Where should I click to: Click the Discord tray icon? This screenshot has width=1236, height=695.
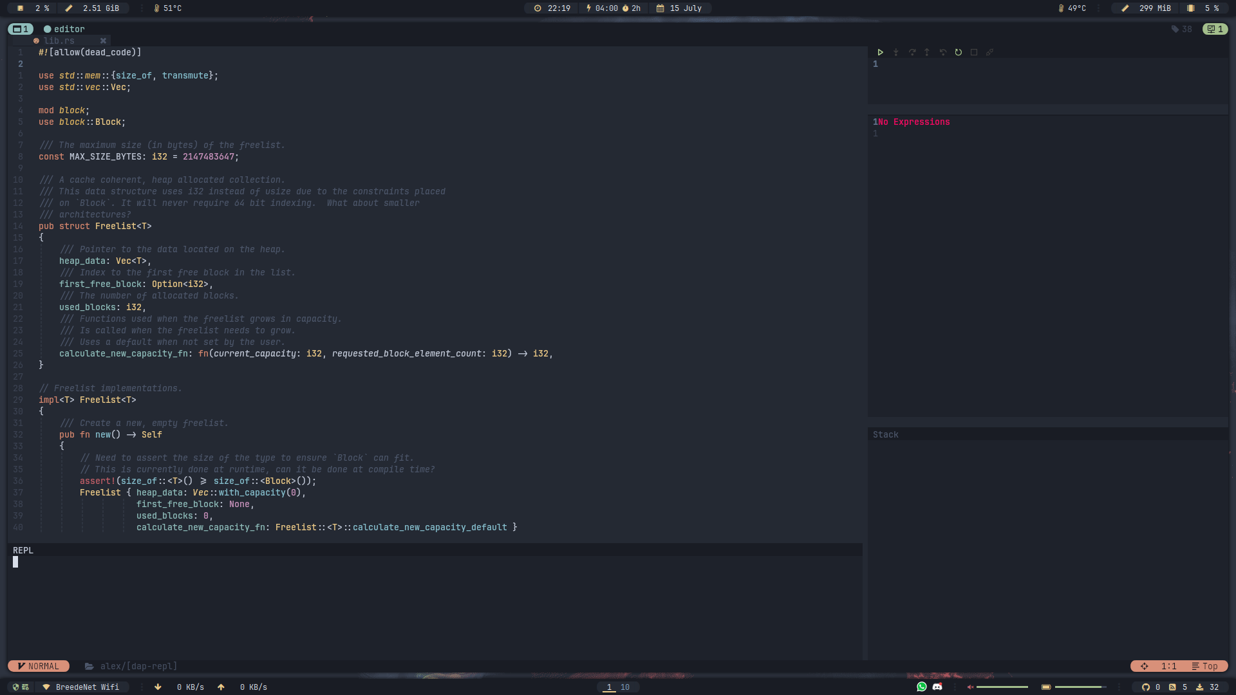click(x=937, y=687)
